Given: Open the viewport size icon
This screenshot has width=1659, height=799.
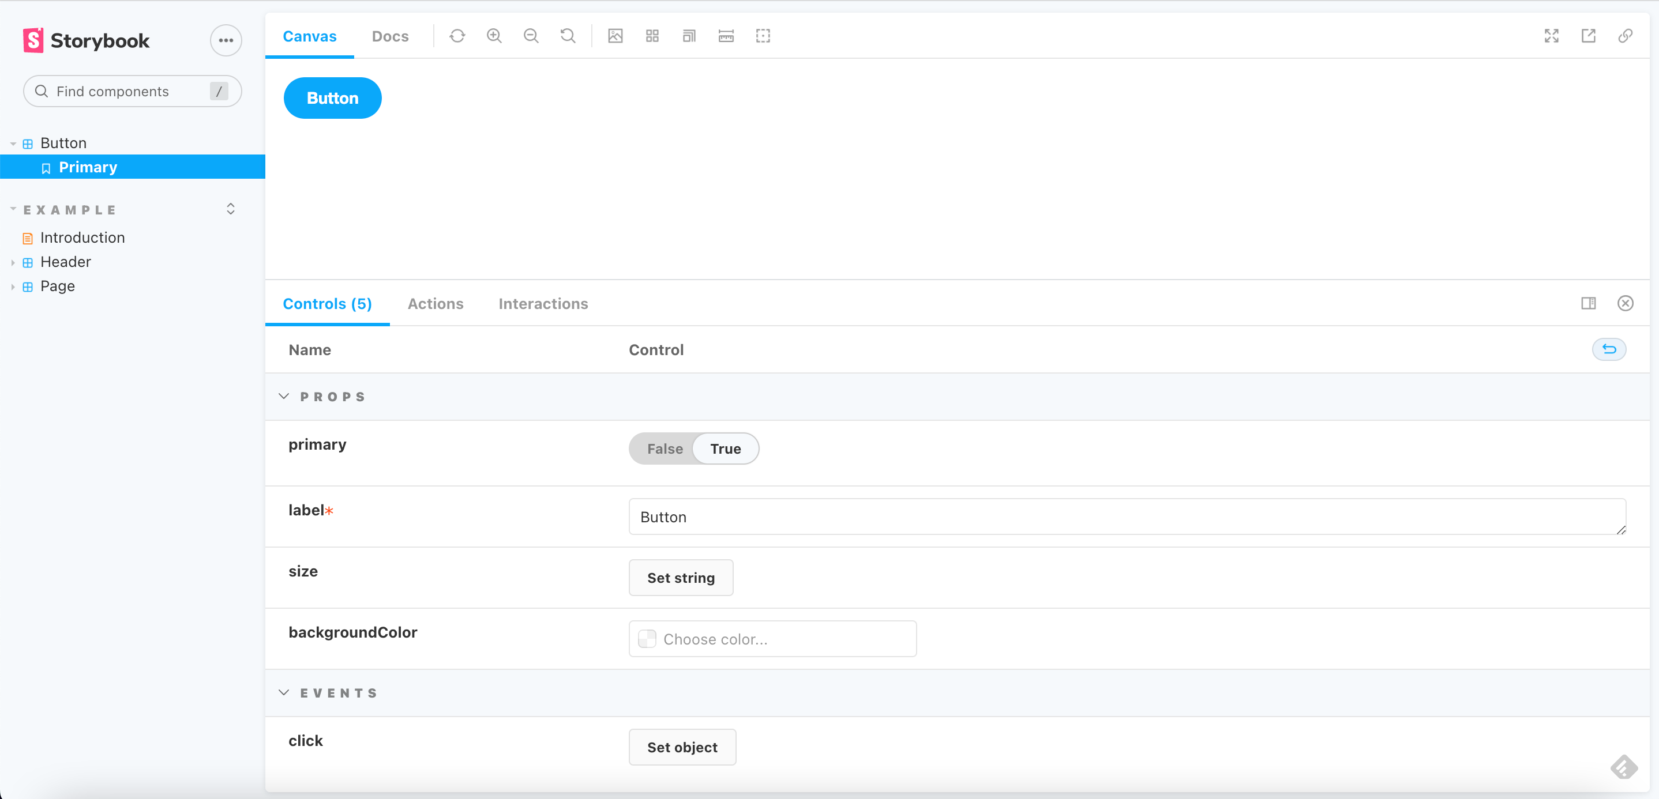Looking at the screenshot, I should point(689,36).
